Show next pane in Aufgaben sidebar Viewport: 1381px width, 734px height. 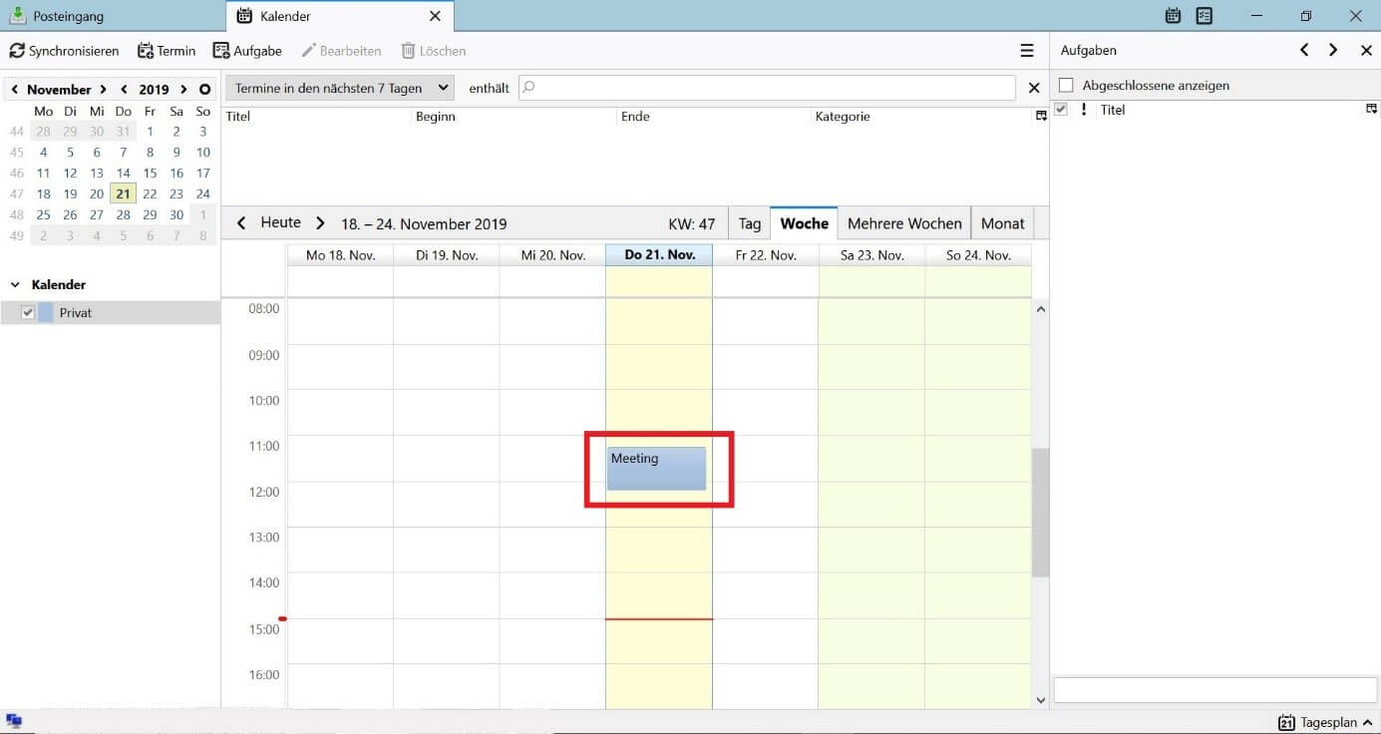(1333, 50)
